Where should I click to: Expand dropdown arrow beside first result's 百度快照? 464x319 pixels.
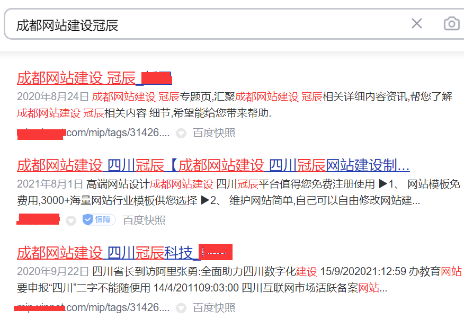coord(181,134)
